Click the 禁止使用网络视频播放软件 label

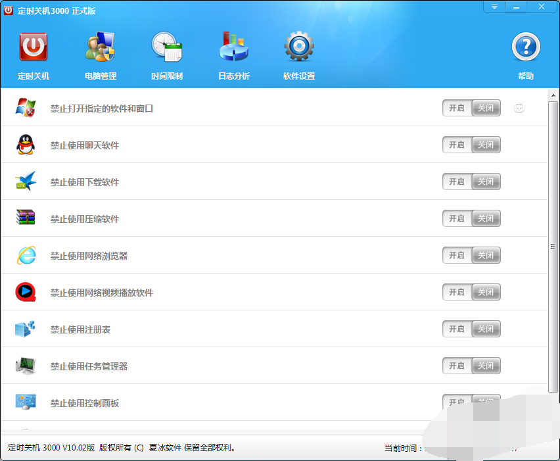pos(102,293)
